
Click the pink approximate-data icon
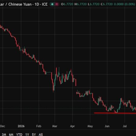(57, 4)
